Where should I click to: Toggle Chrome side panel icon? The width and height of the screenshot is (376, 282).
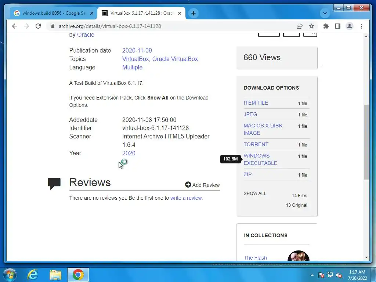tap(338, 26)
